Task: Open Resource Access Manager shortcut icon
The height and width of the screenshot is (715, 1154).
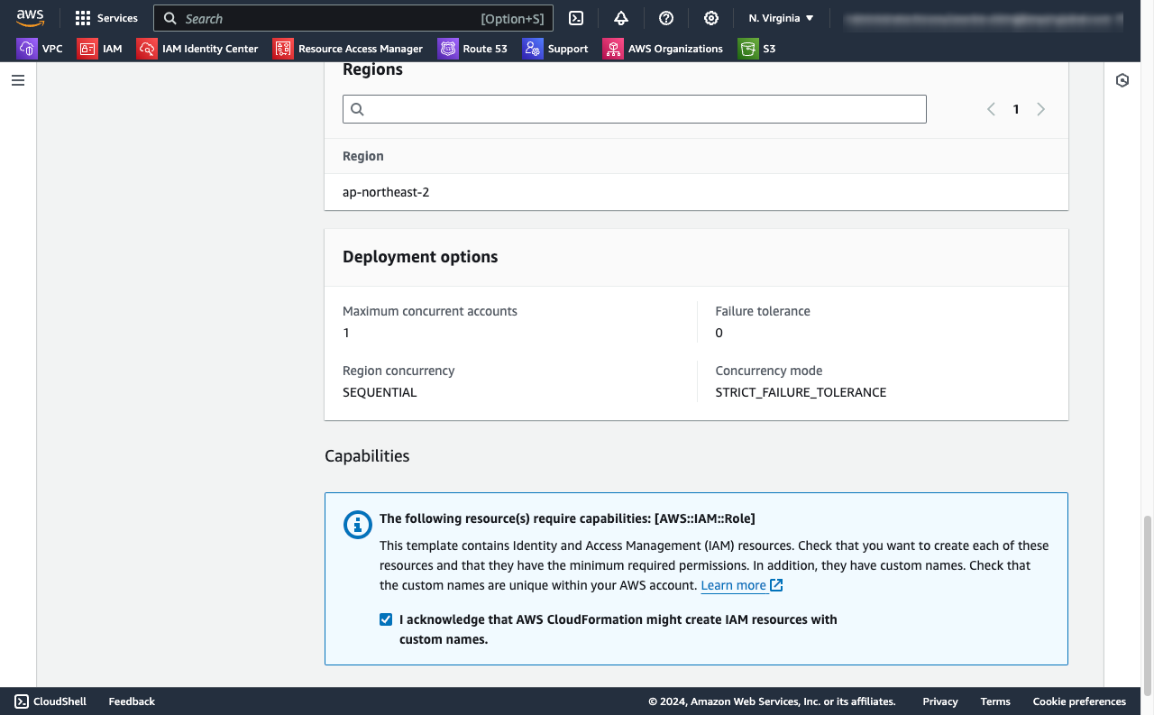Action: click(x=283, y=49)
